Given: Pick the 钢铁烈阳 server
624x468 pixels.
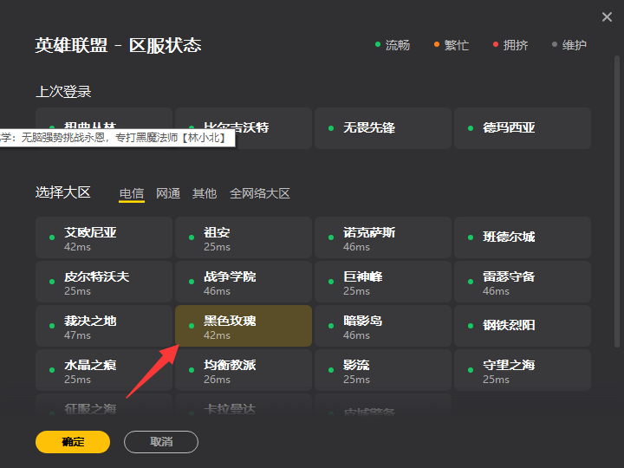Looking at the screenshot, I should [523, 326].
